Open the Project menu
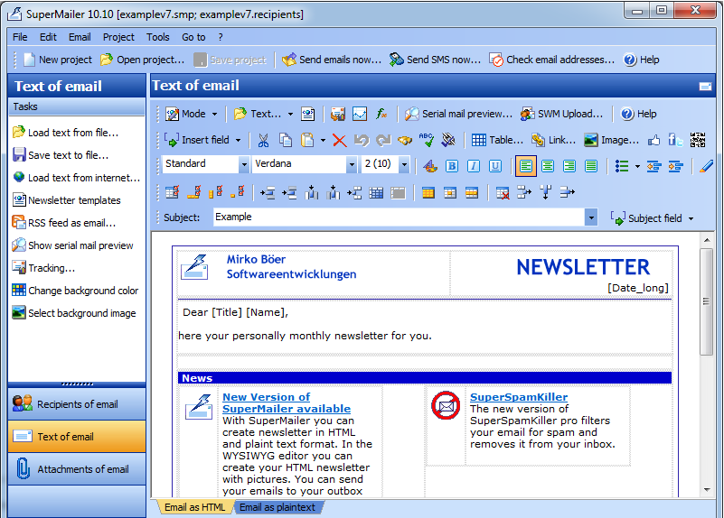Viewport: 724px width, 518px height. (x=118, y=37)
